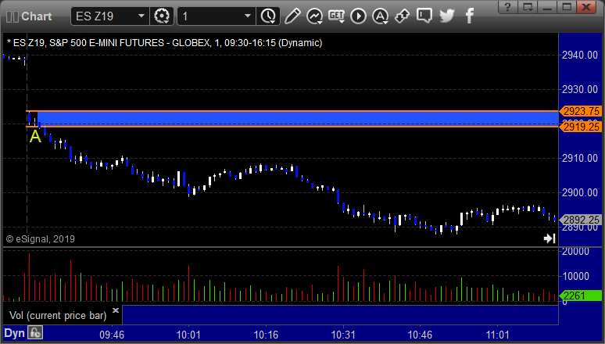Screen dimensions: 605x344
Task: Open the studies chart-line icon
Action: pyautogui.click(x=315, y=16)
